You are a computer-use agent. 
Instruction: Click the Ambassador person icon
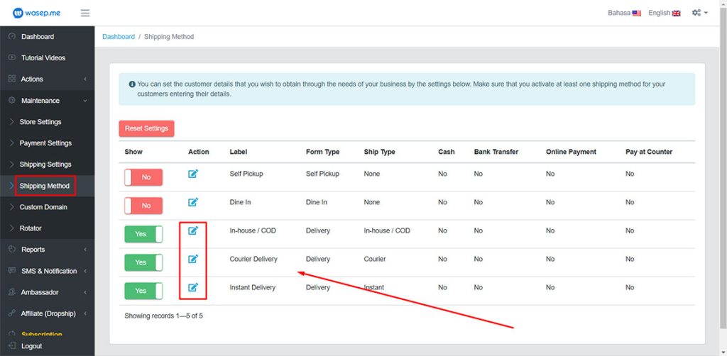[12, 291]
